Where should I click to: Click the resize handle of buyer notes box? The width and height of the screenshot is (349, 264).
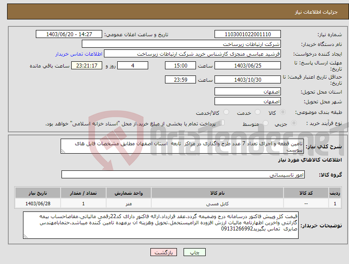(x=26, y=236)
